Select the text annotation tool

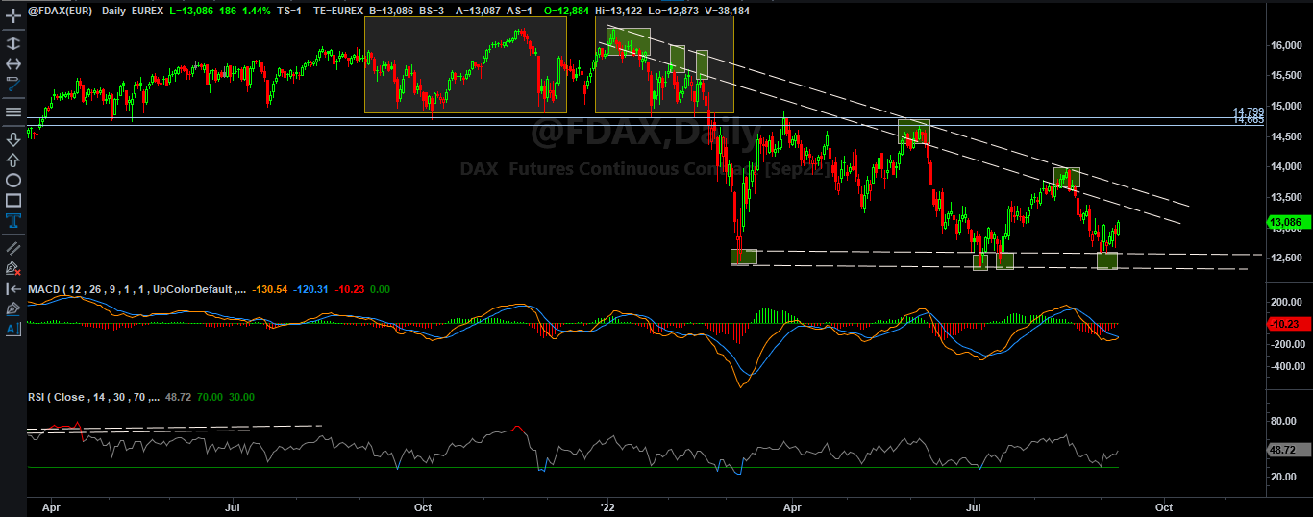[13, 221]
